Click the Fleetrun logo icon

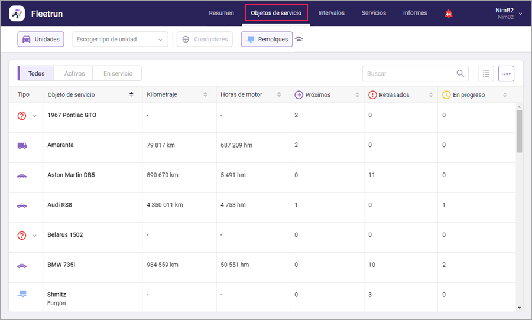click(17, 13)
